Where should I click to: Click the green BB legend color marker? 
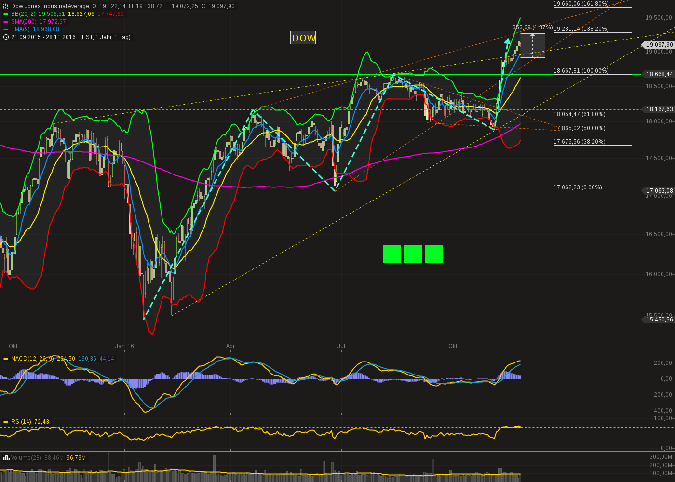point(6,14)
